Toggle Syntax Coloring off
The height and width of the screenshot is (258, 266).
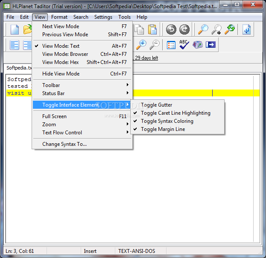point(178,121)
